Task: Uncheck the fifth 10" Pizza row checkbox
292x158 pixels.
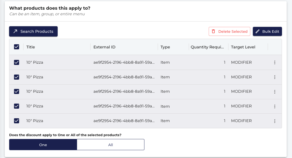Action: [x=17, y=121]
